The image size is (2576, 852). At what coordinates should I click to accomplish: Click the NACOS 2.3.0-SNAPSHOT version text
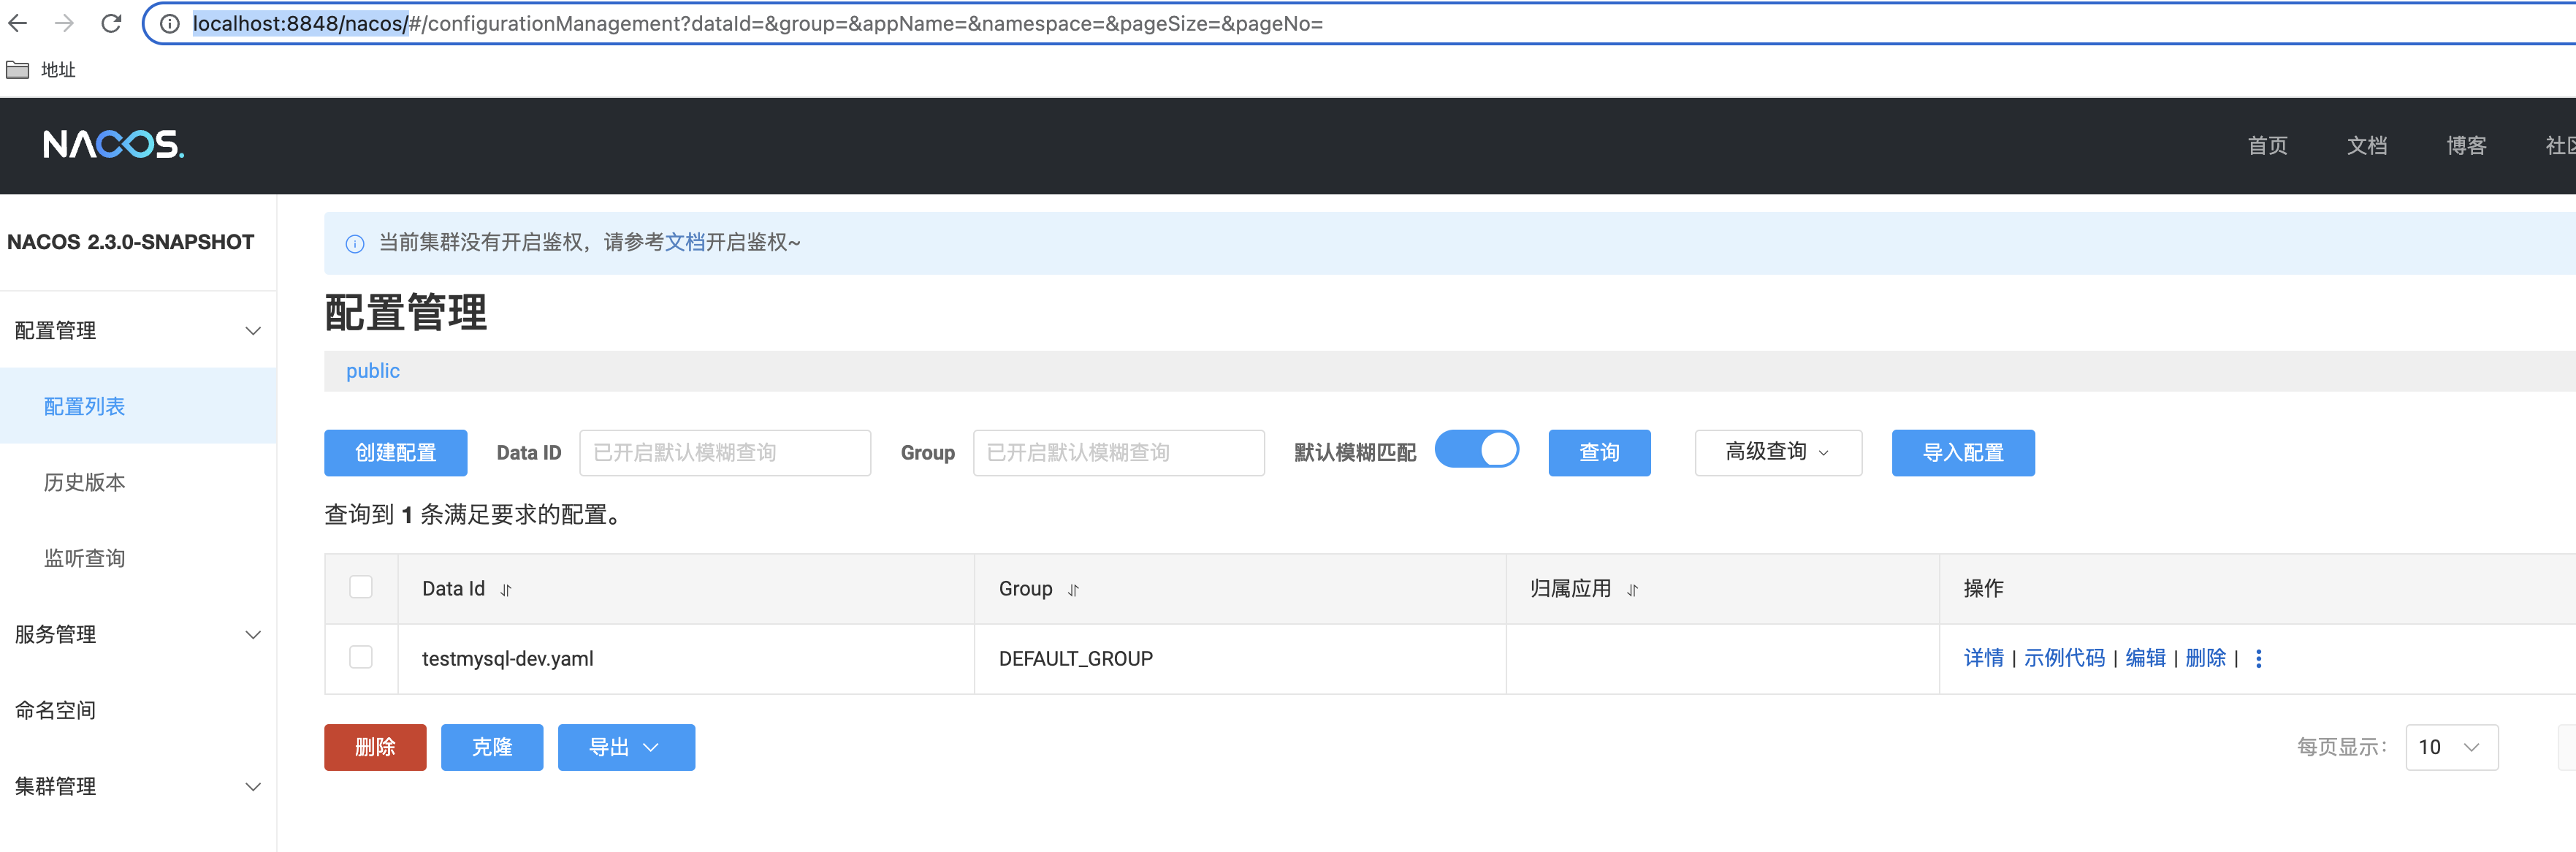click(130, 242)
